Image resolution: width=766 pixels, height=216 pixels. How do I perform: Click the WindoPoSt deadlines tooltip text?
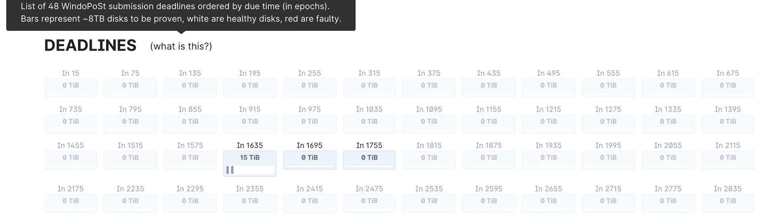(181, 13)
